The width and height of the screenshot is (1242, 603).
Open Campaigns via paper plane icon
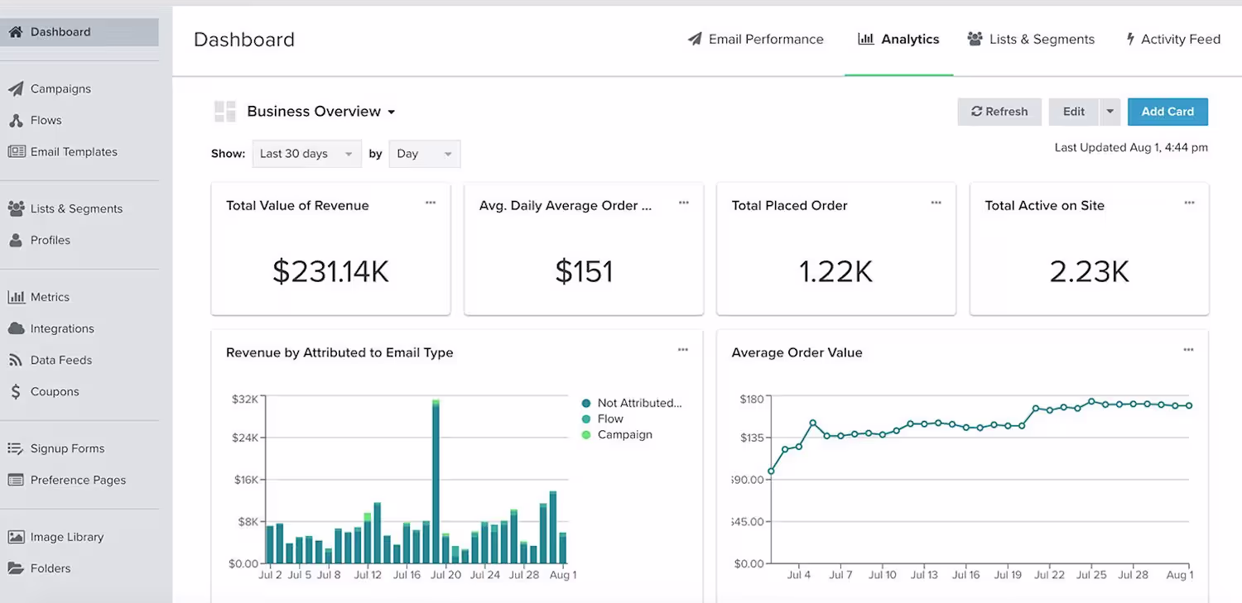tap(16, 89)
